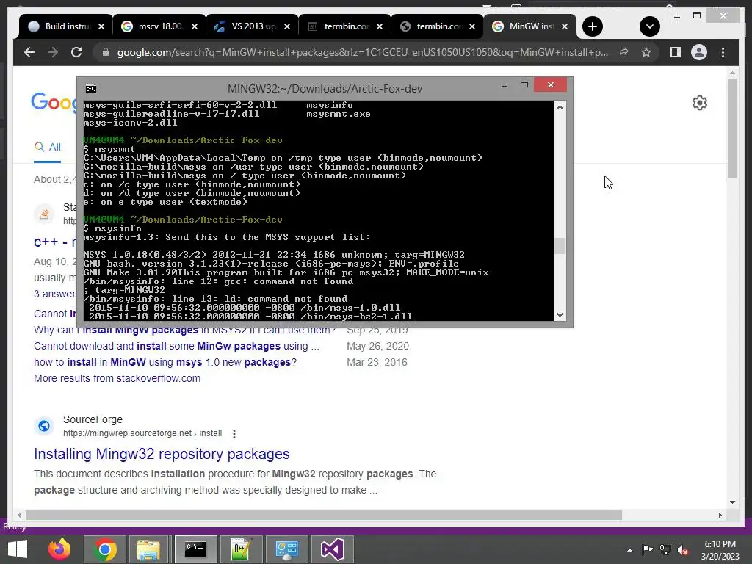This screenshot has height=564, width=752.
Task: Open File Explorer from the taskbar
Action: pyautogui.click(x=148, y=549)
